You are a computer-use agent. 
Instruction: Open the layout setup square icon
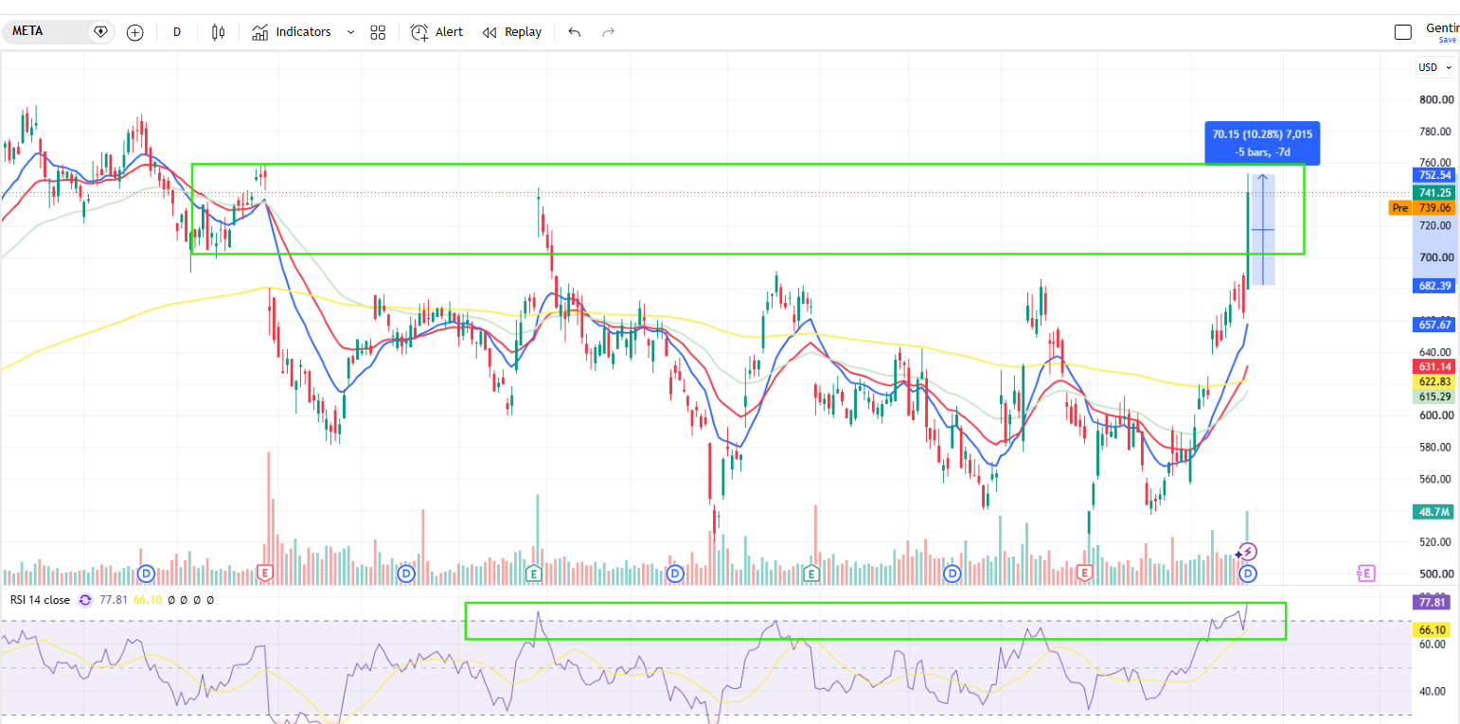click(x=1403, y=32)
